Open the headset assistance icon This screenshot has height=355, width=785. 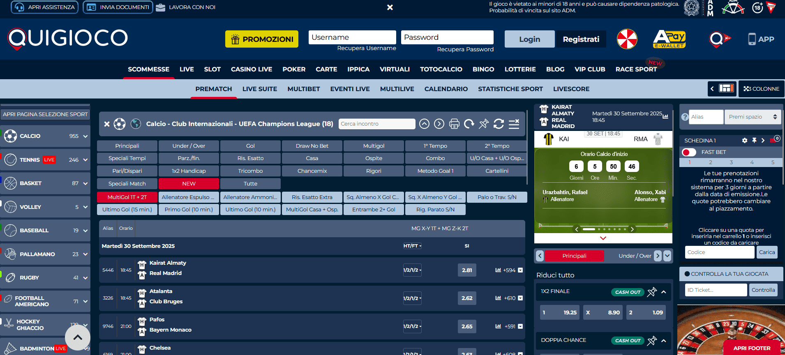coord(19,7)
